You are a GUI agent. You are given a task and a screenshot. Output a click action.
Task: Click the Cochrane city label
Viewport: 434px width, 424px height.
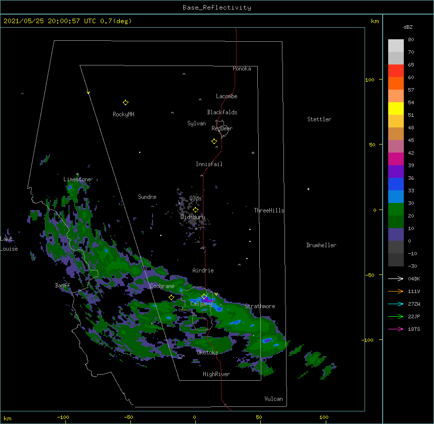[x=162, y=286]
